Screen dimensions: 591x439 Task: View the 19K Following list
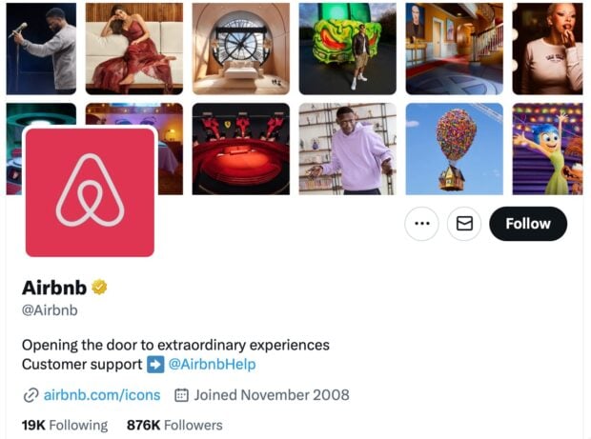(65, 425)
